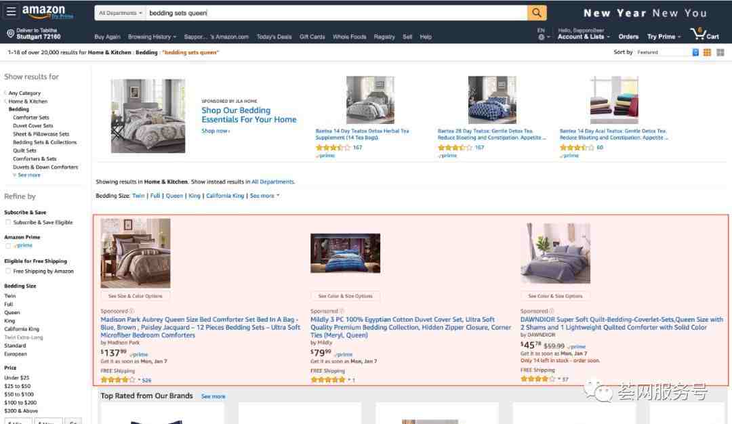Image resolution: width=732 pixels, height=424 pixels.
Task: Open Today's Deals in navigation bar
Action: coord(274,37)
